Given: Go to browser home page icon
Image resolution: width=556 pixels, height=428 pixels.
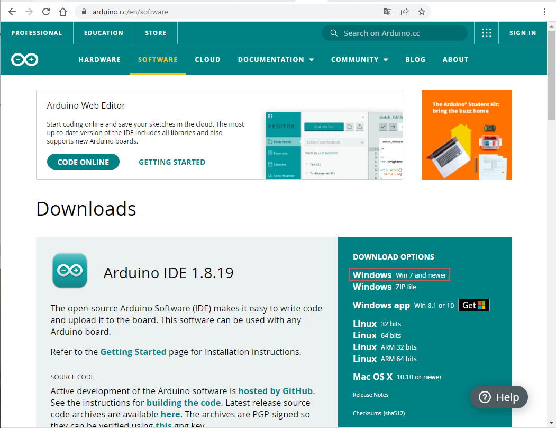Looking at the screenshot, I should (x=63, y=12).
